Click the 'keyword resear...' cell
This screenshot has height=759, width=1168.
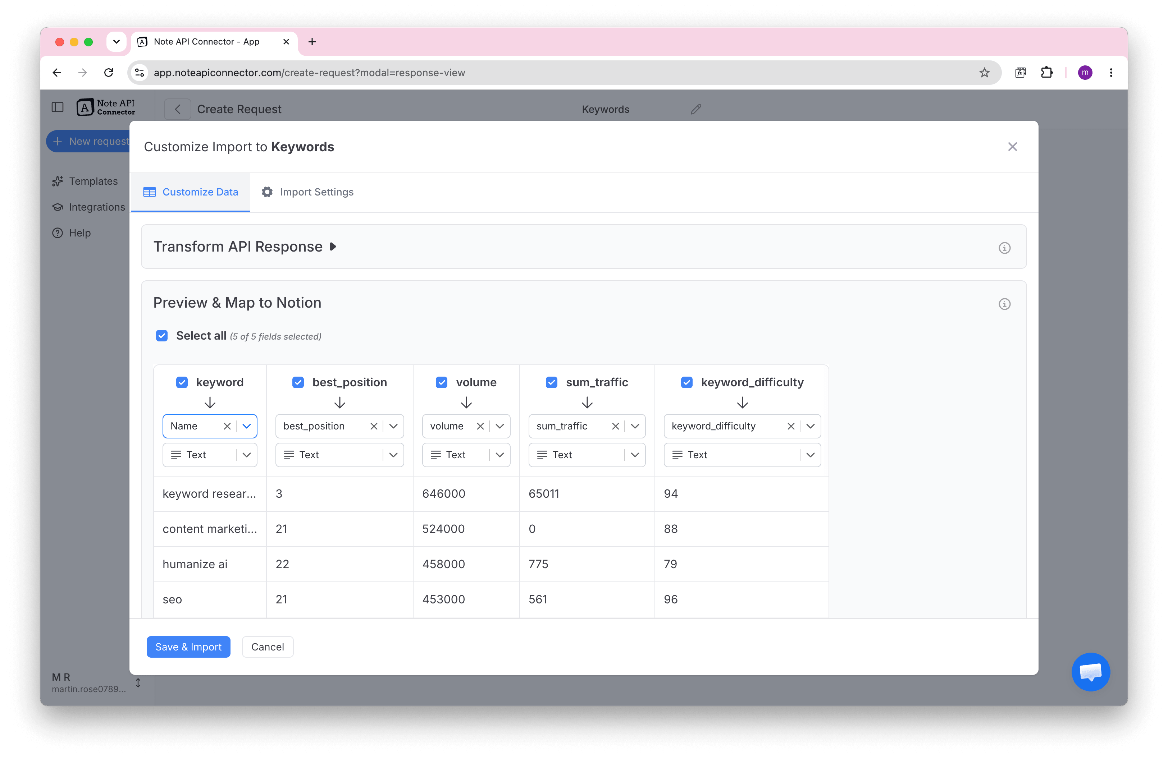pyautogui.click(x=210, y=494)
